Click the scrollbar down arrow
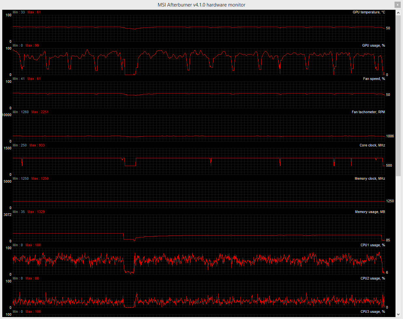 (x=398, y=314)
